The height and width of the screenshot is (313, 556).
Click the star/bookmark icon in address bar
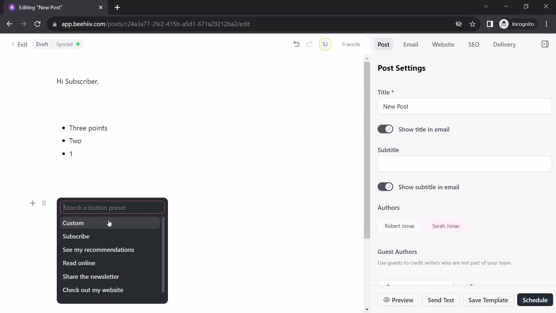coord(473,24)
